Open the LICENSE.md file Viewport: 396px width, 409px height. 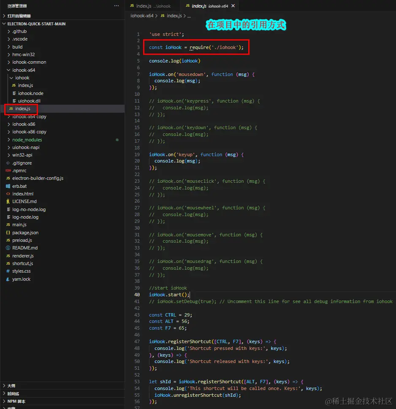pos(62,201)
